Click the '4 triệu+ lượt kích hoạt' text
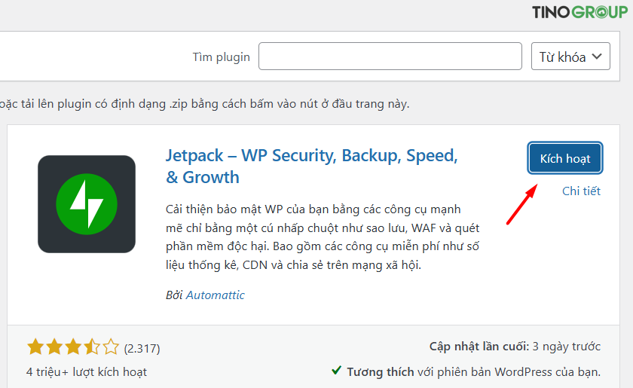The width and height of the screenshot is (633, 388). coord(87,372)
